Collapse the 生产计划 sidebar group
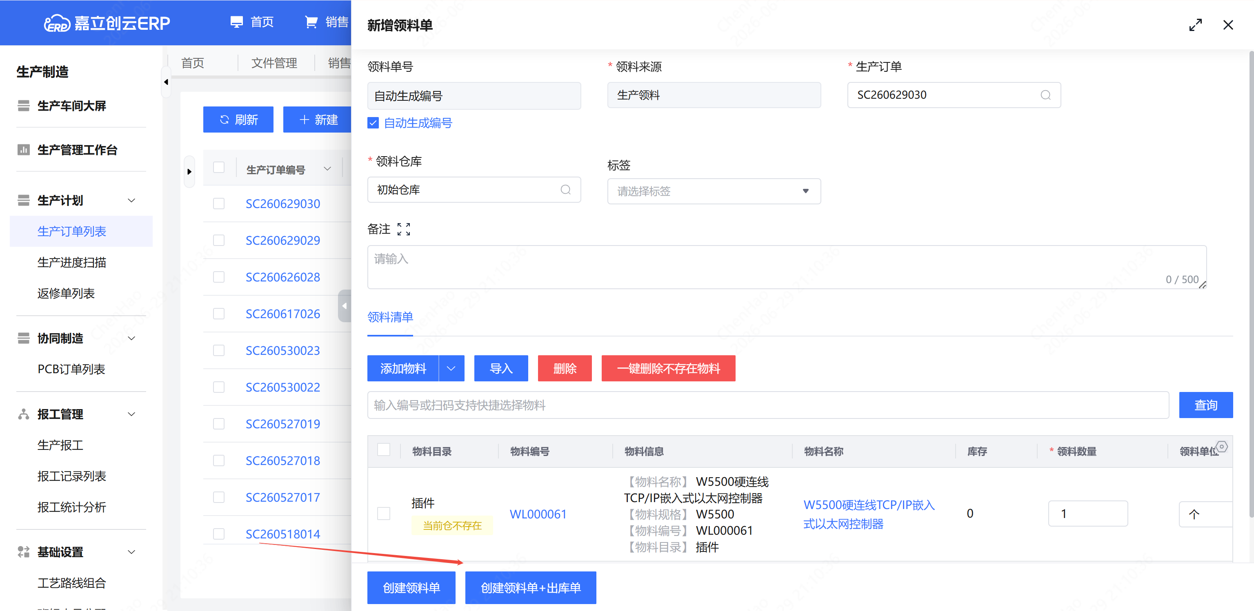 (131, 200)
